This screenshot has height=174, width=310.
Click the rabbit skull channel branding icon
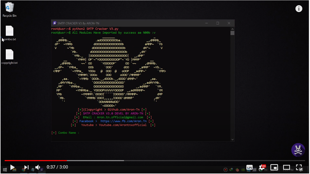click(298, 150)
